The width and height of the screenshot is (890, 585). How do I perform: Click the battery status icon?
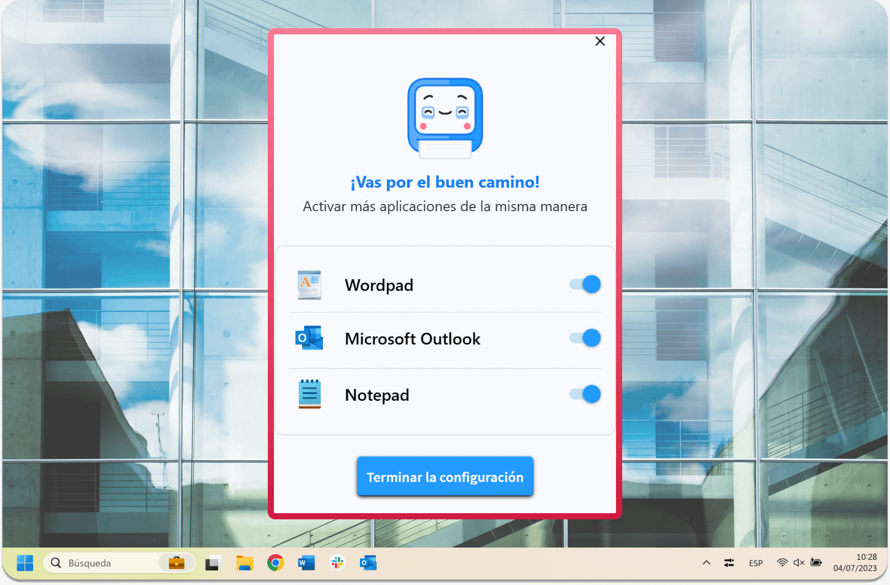coord(816,563)
